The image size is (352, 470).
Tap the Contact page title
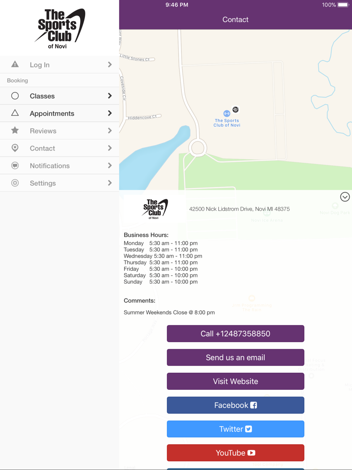[x=235, y=20]
